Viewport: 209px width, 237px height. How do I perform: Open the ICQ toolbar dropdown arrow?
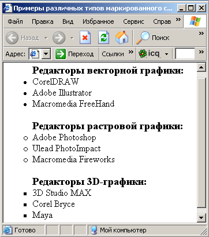pyautogui.click(x=166, y=54)
